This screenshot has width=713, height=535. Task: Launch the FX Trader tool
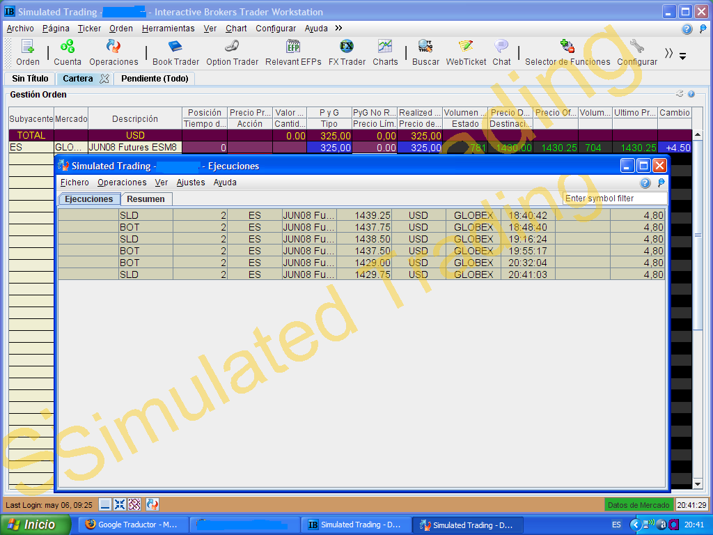coord(347,53)
